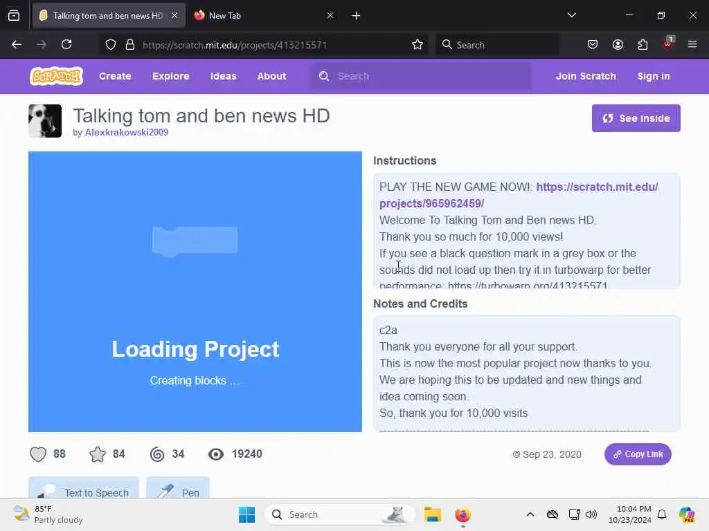This screenshot has height=531, width=709.
Task: Click the Pen extension chip
Action: pos(178,487)
